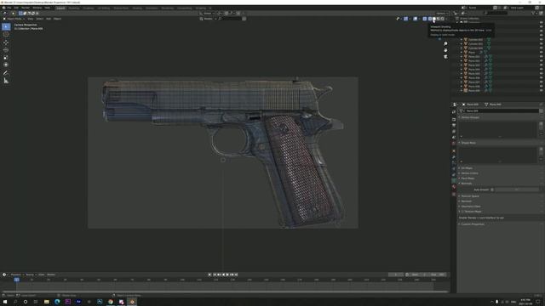The width and height of the screenshot is (545, 306).
Task: Select the Move tool
Action: pos(6,42)
